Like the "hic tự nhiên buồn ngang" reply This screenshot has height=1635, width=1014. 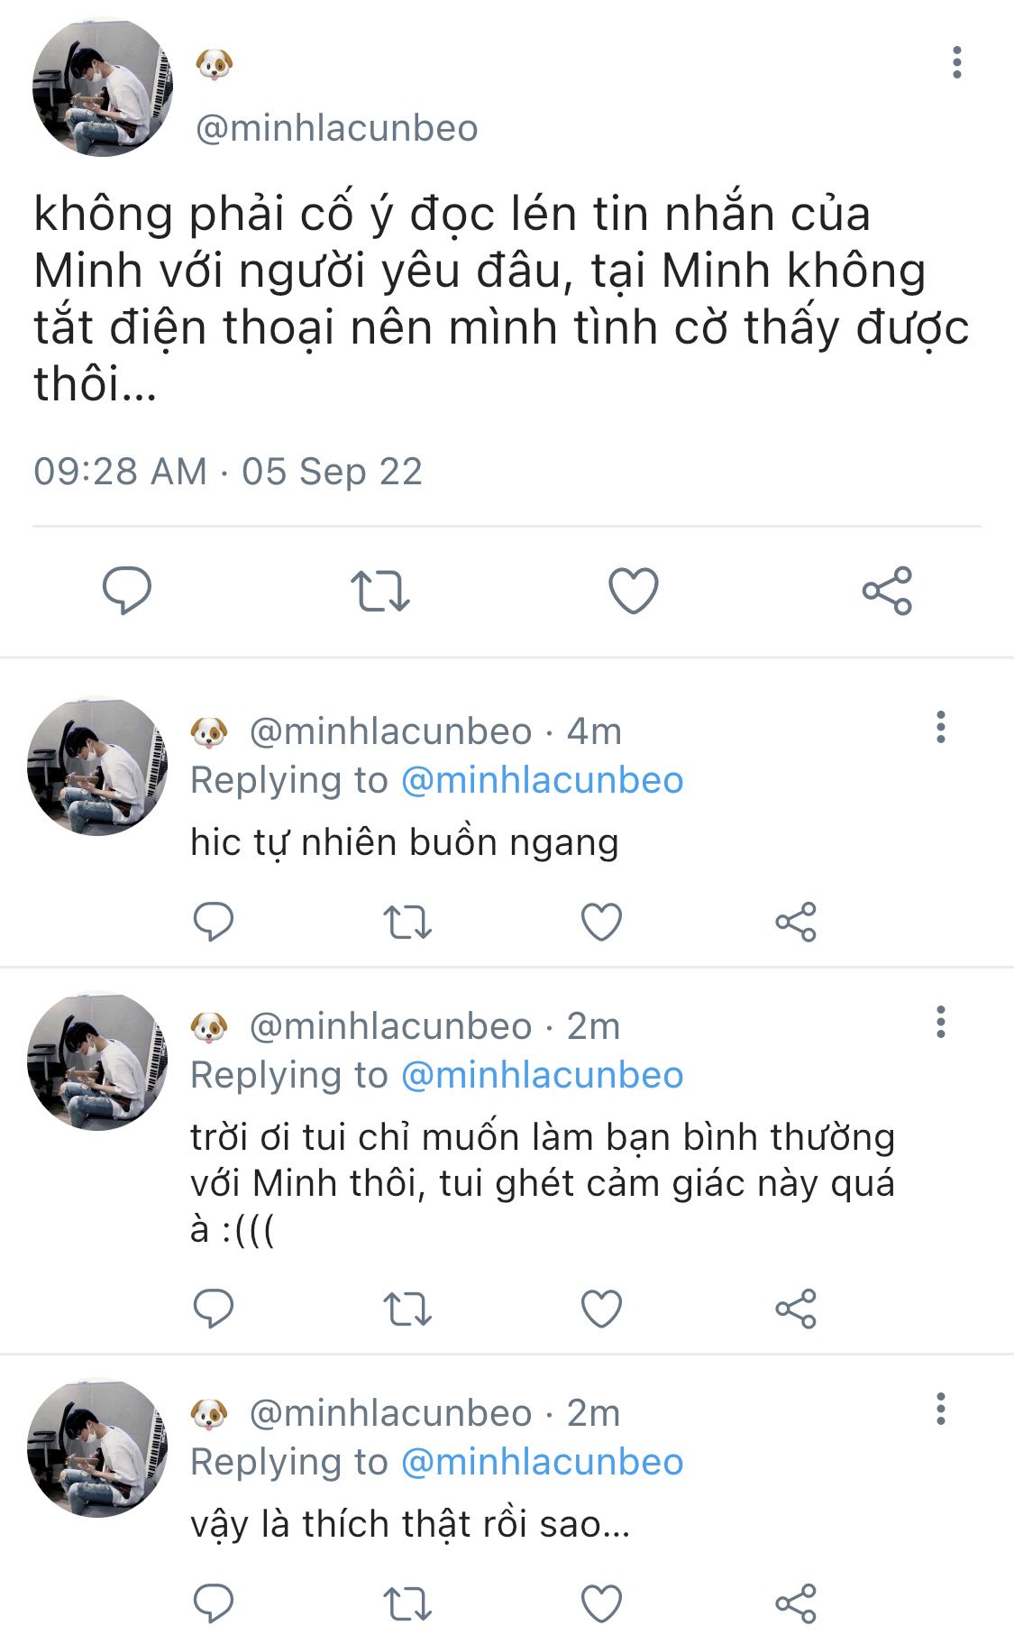coord(601,922)
